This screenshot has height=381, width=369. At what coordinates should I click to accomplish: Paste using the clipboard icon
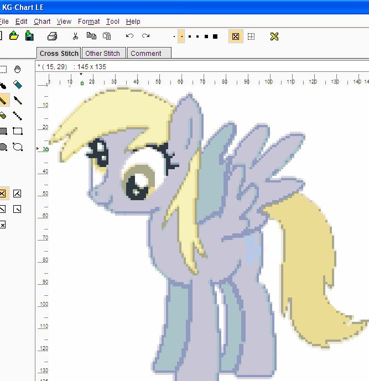tap(107, 36)
